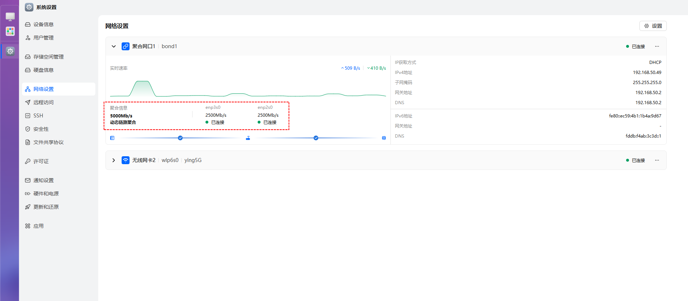
Task: Click the globe internet icon on topology line
Action: pyautogui.click(x=384, y=138)
